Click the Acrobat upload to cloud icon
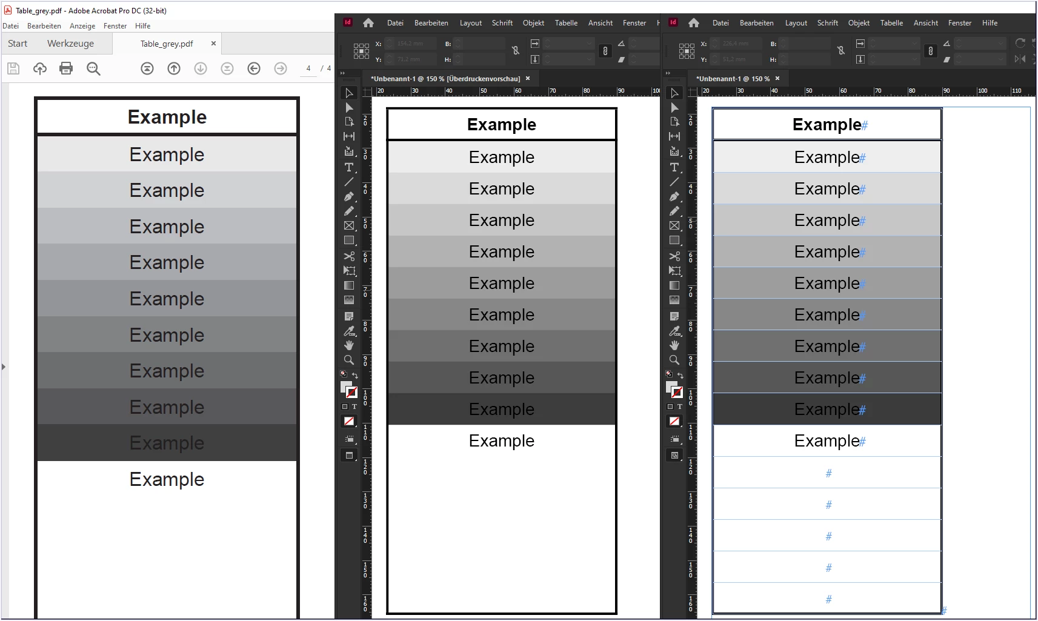 [40, 68]
